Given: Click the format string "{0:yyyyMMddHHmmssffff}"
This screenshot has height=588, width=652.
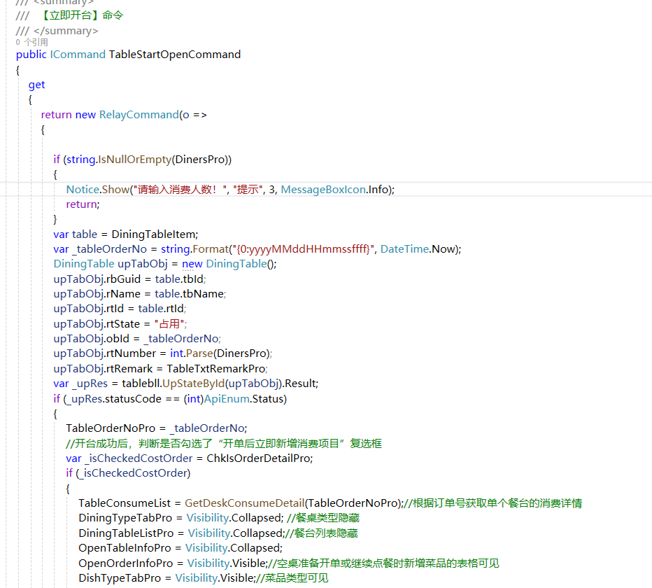Looking at the screenshot, I should coord(304,249).
